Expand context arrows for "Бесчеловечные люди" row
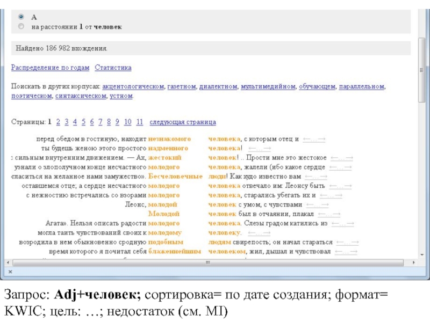This screenshot has height=322, width=430. click(x=316, y=177)
